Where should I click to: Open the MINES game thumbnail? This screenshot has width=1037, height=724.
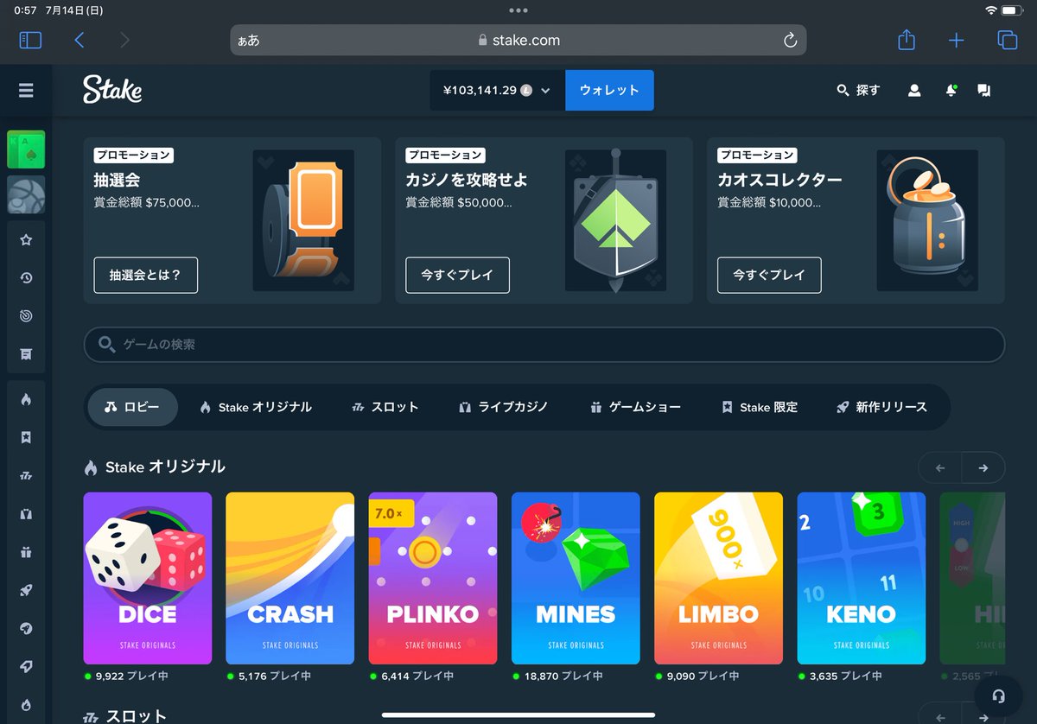tap(576, 578)
